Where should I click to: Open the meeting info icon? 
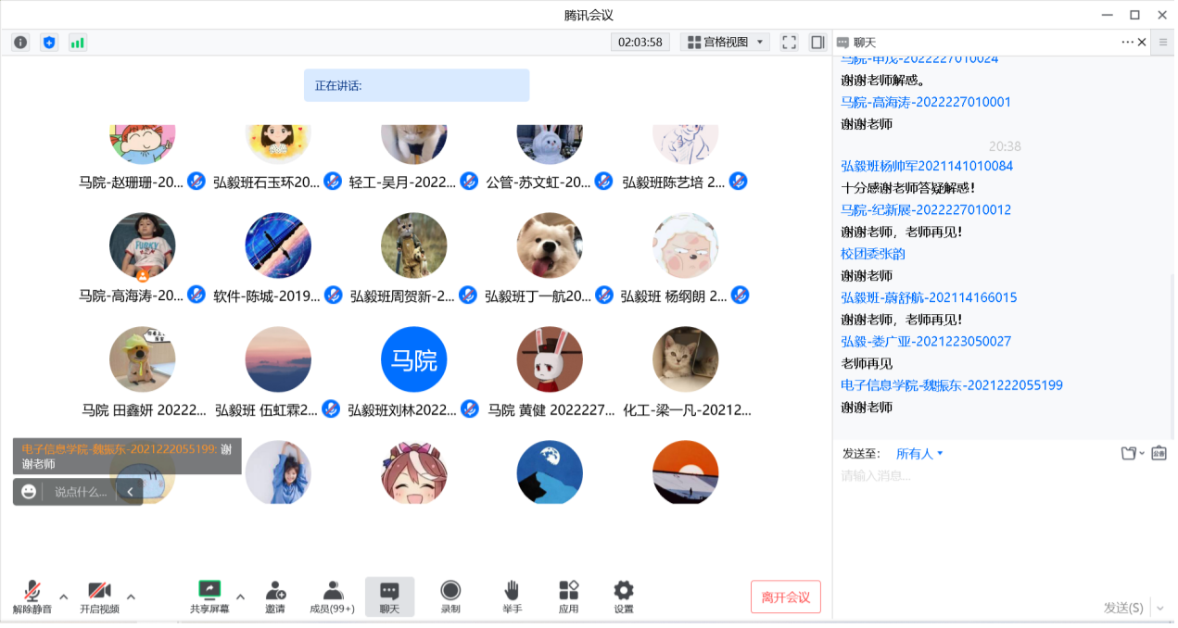click(x=20, y=42)
